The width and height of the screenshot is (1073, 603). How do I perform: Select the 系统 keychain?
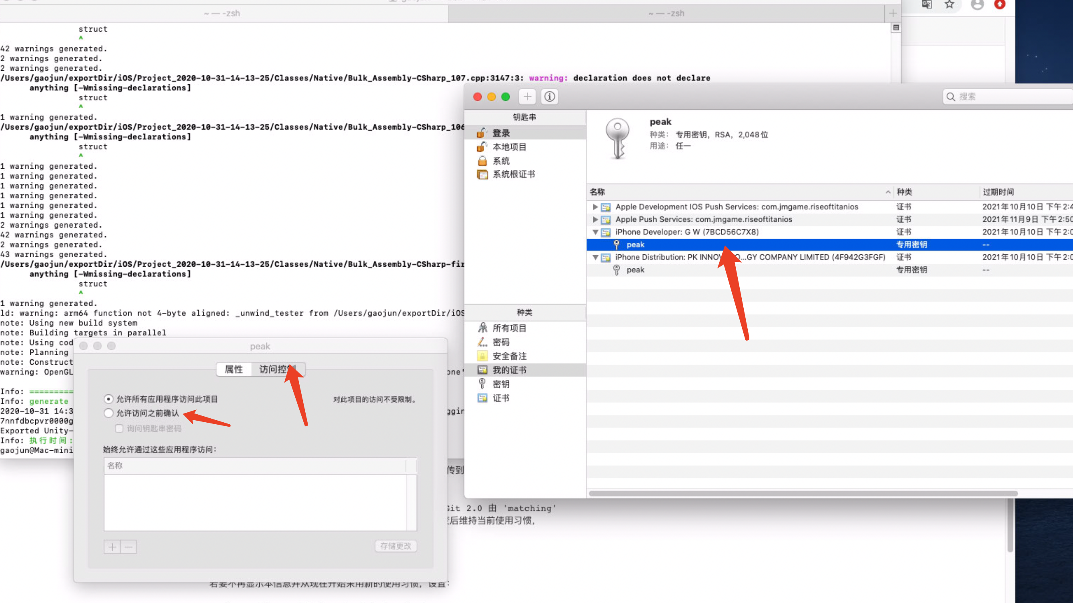pyautogui.click(x=525, y=160)
